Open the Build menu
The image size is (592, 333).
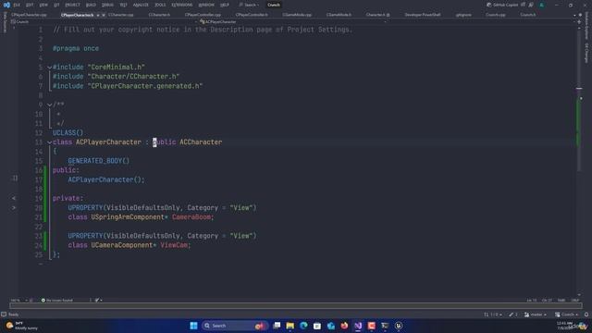click(91, 5)
